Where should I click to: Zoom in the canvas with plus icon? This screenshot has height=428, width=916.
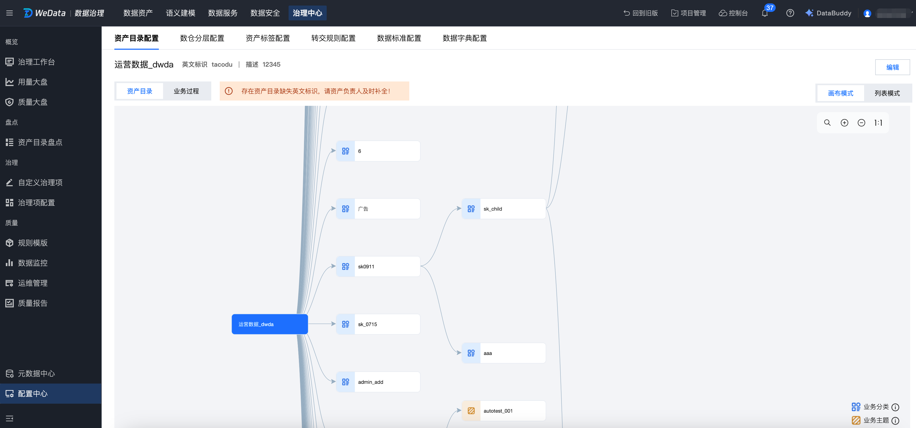click(x=844, y=122)
